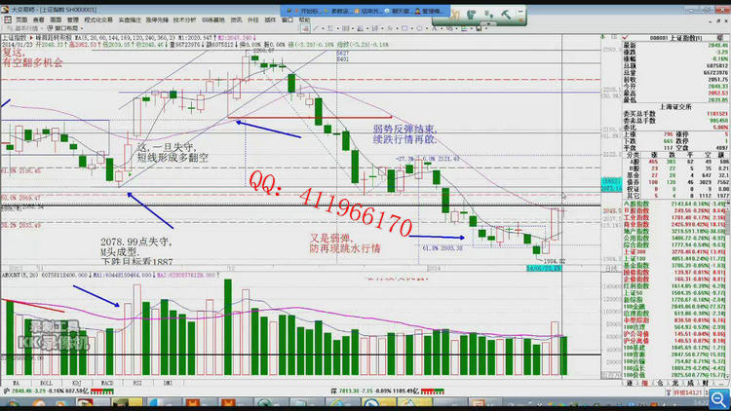Click the head-profile icon in floating toolbar
731x411 pixels.
pos(472,15)
